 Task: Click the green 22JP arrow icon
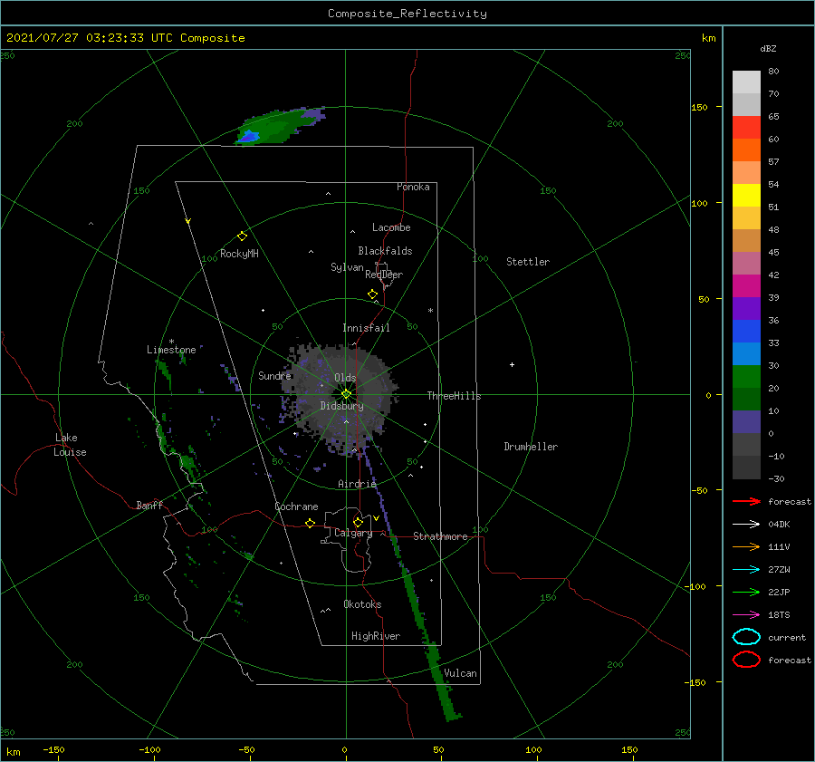pos(746,592)
